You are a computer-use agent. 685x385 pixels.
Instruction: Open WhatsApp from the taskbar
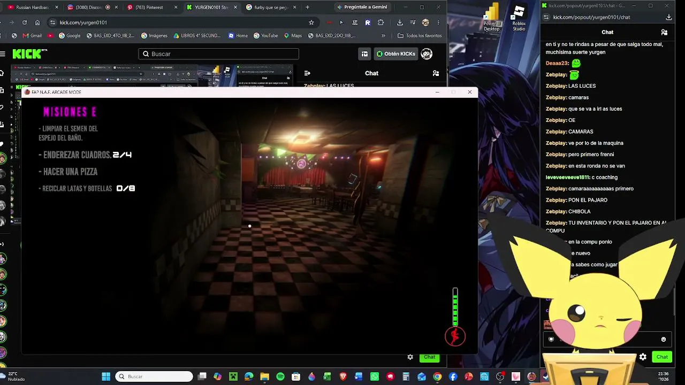coord(375,376)
